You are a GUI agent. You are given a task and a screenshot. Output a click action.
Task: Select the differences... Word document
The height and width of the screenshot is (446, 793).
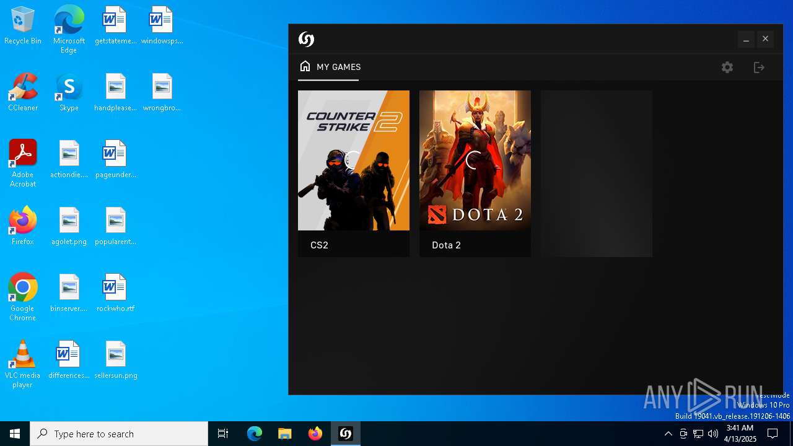click(69, 360)
